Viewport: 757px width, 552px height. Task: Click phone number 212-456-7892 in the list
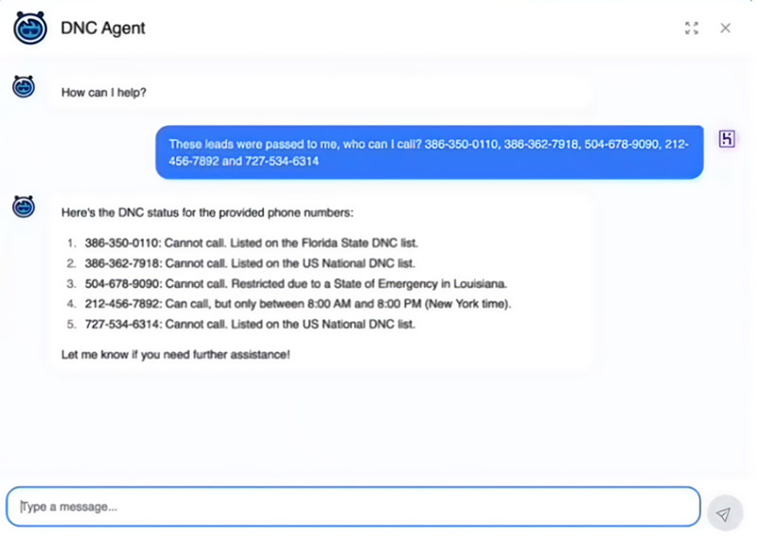tap(124, 304)
